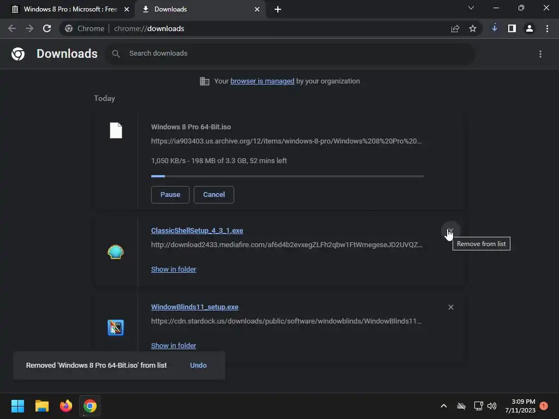This screenshot has width=559, height=419.
Task: Go forward using the browser forward arrow
Action: tap(29, 28)
